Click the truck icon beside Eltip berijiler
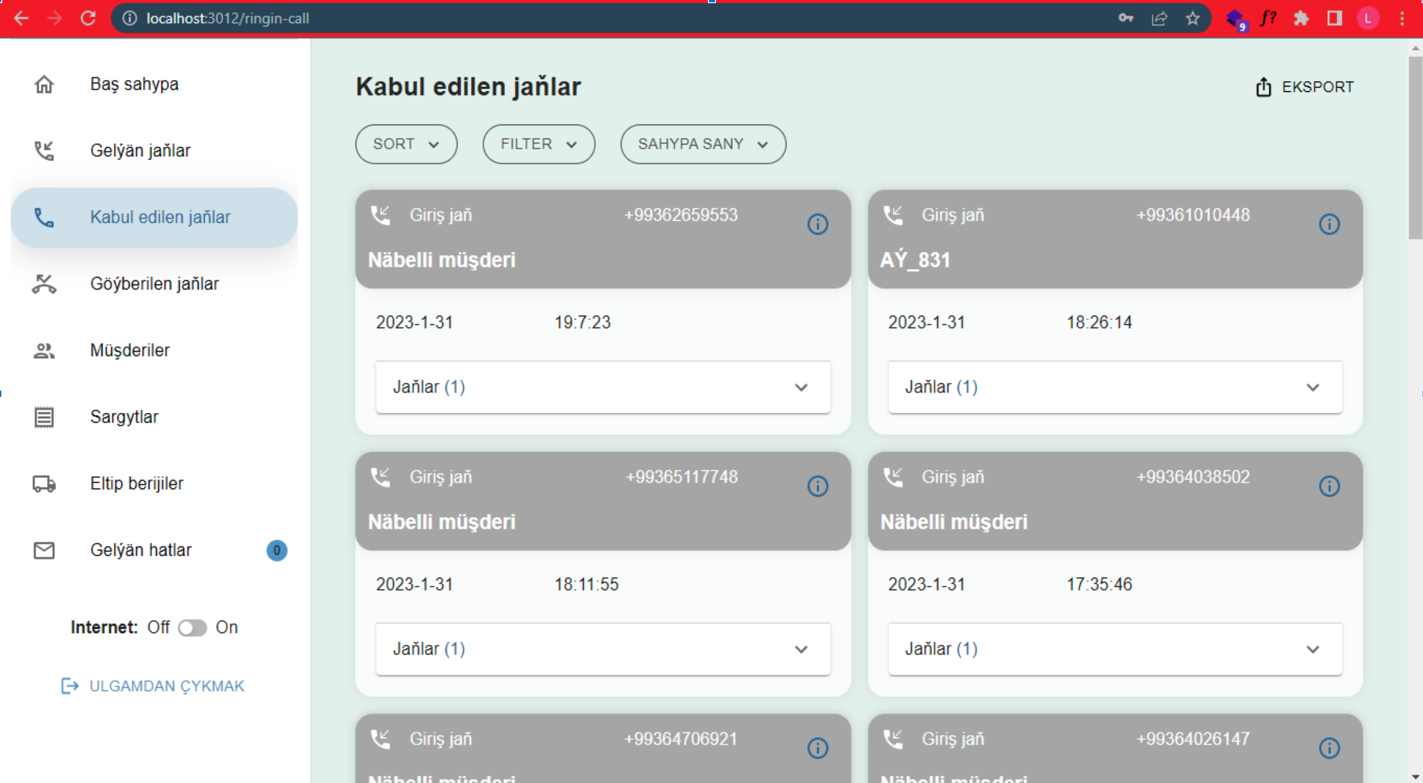The image size is (1423, 783). click(43, 484)
